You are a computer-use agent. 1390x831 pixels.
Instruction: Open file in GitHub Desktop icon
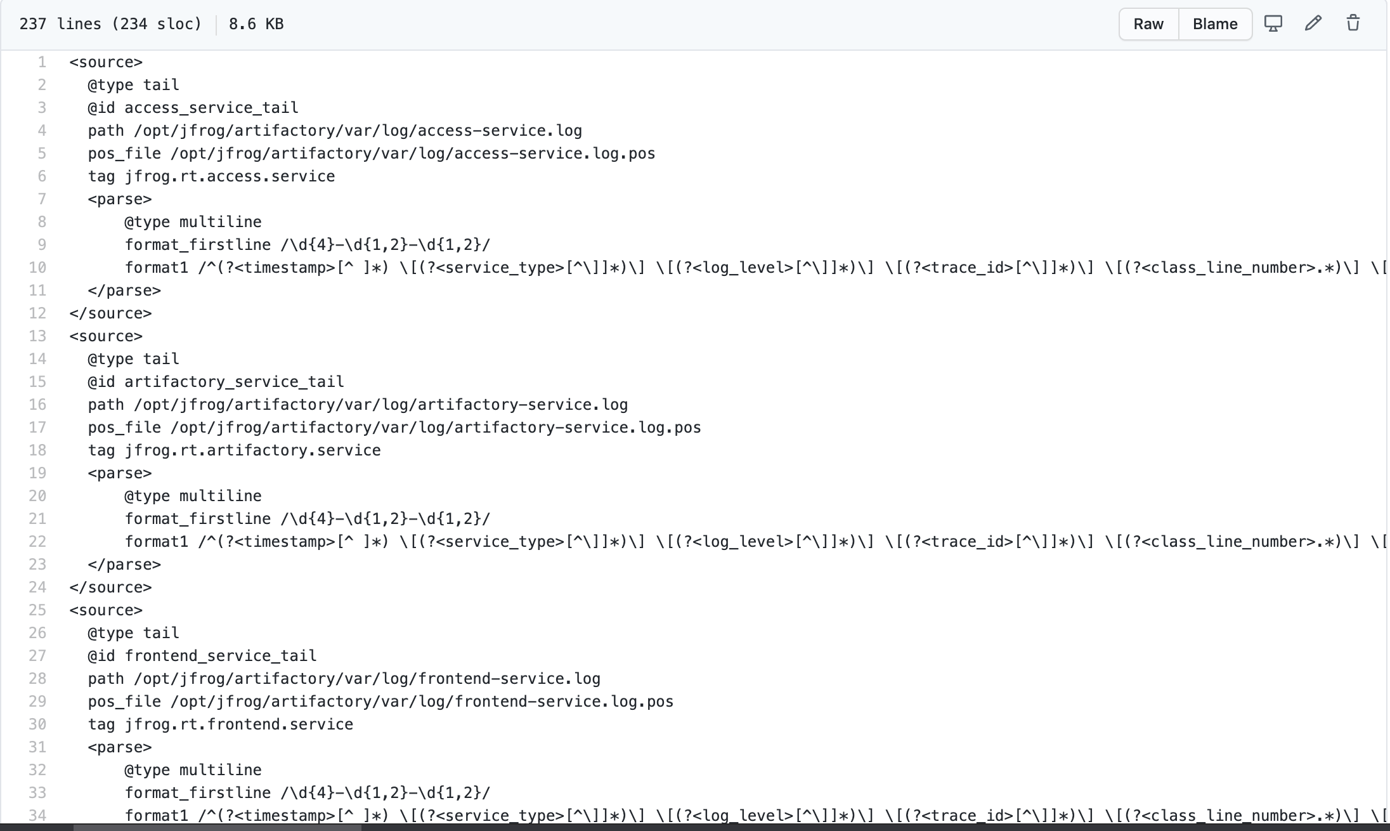1273,23
